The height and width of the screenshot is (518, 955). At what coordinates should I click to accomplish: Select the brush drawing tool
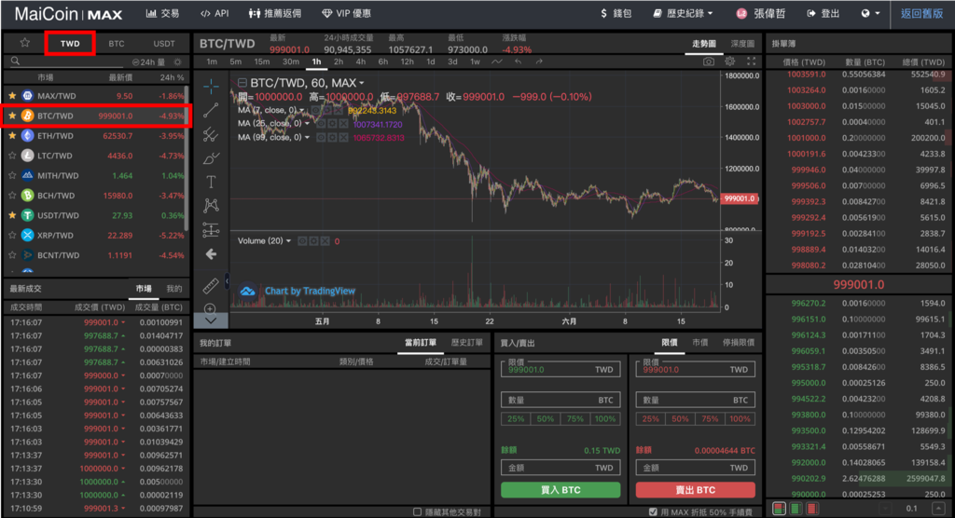(211, 158)
